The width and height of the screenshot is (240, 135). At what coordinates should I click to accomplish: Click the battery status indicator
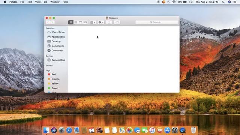[x=182, y=2]
